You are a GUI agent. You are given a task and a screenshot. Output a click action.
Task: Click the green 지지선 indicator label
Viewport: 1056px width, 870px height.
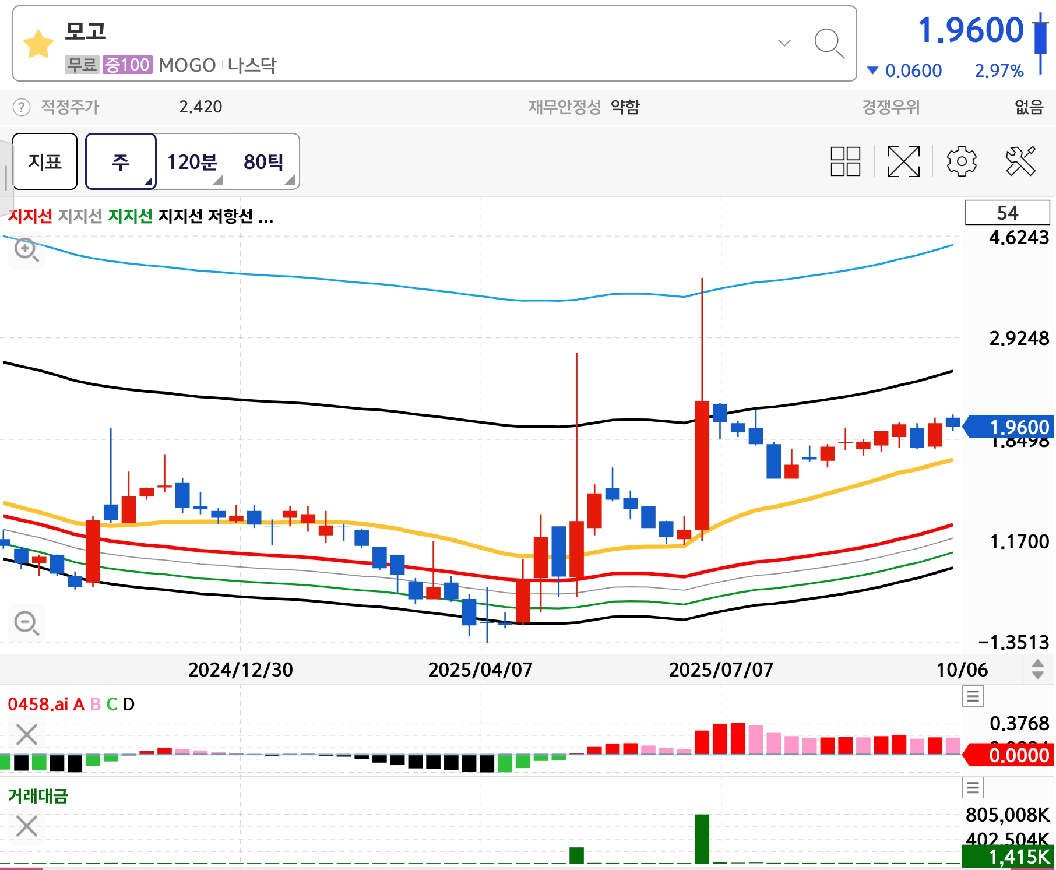131,216
